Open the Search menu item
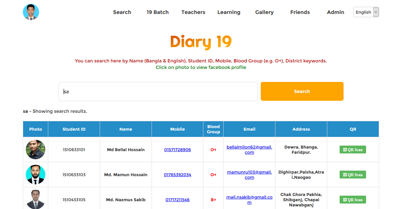 tap(122, 12)
